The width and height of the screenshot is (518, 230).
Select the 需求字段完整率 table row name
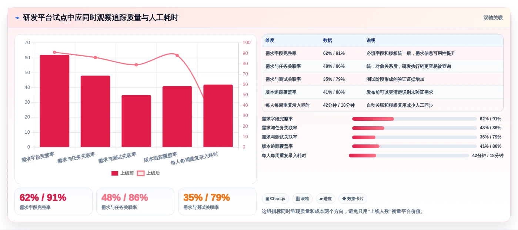click(281, 53)
